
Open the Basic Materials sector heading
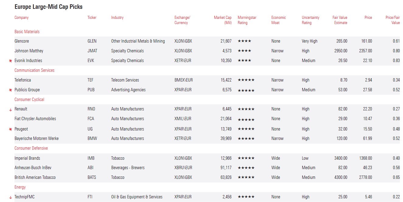point(27,32)
